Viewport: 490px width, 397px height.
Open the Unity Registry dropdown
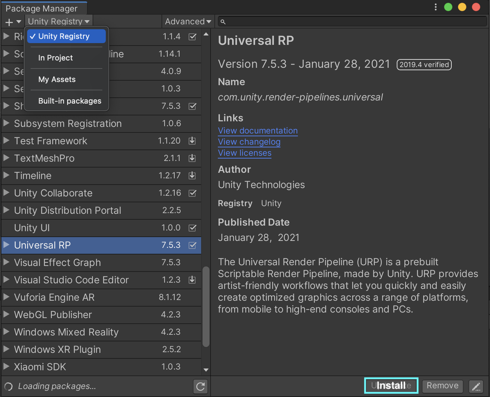59,22
